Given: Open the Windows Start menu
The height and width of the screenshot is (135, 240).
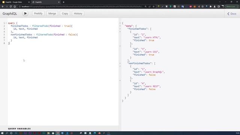Looking at the screenshot, I should (x=2, y=133).
